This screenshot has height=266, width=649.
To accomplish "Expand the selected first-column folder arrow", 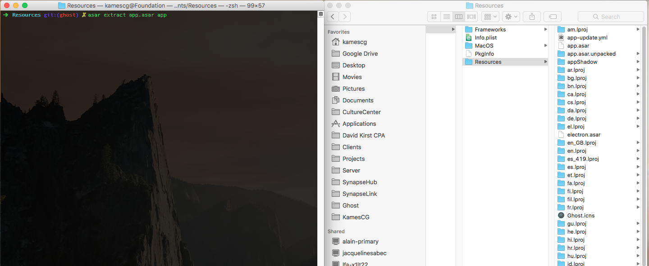I will pyautogui.click(x=453, y=29).
